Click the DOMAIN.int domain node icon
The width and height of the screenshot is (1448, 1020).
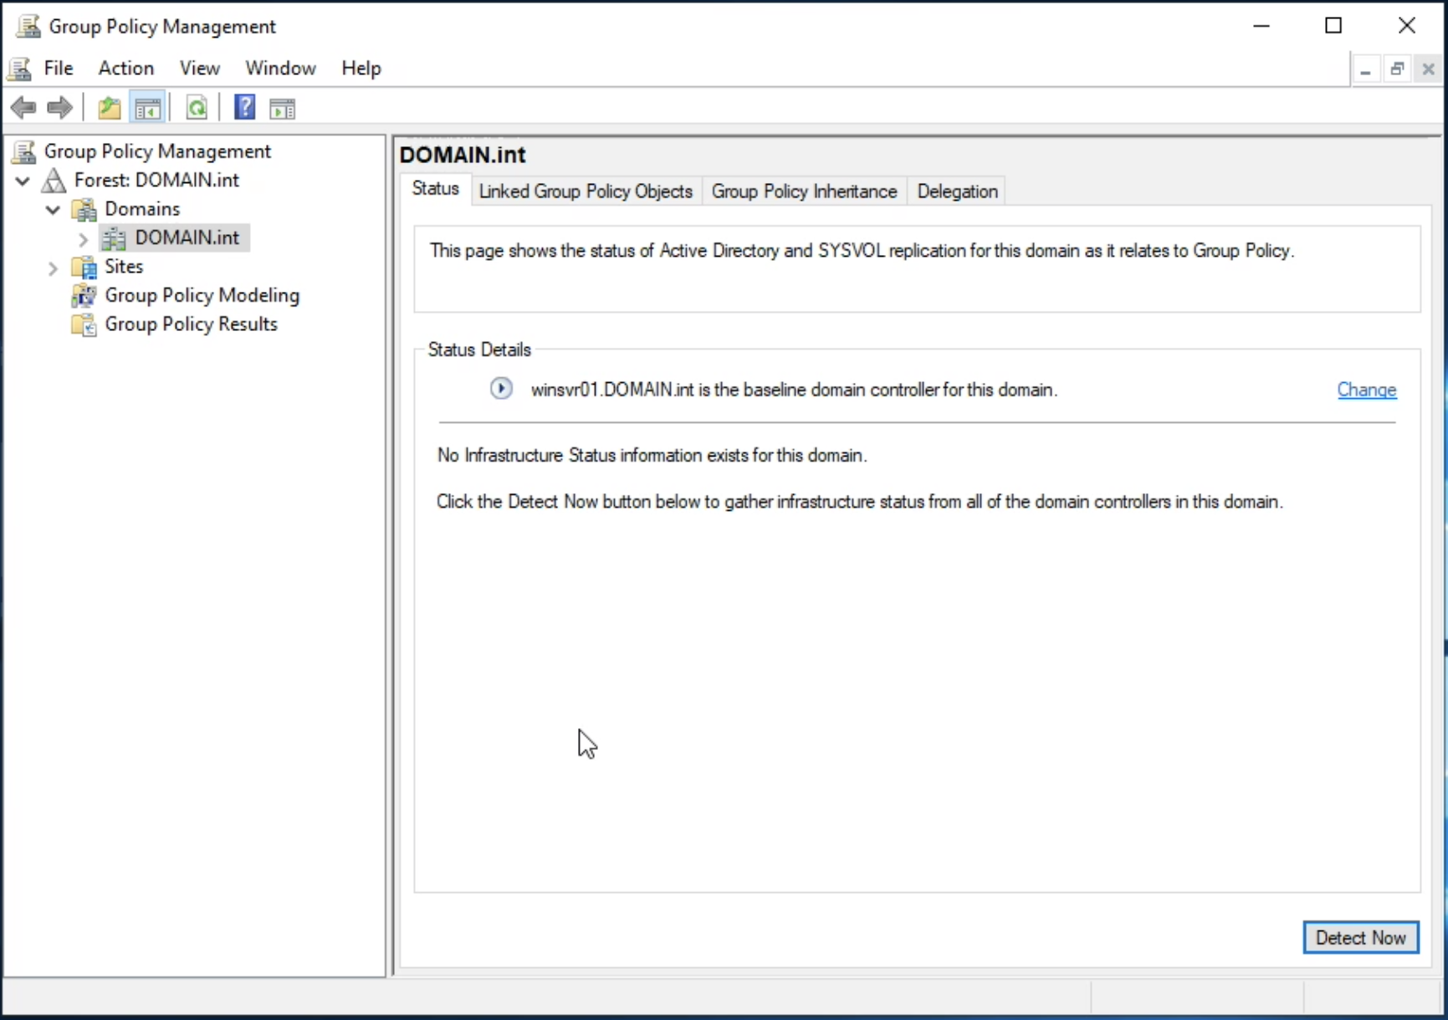[114, 238]
